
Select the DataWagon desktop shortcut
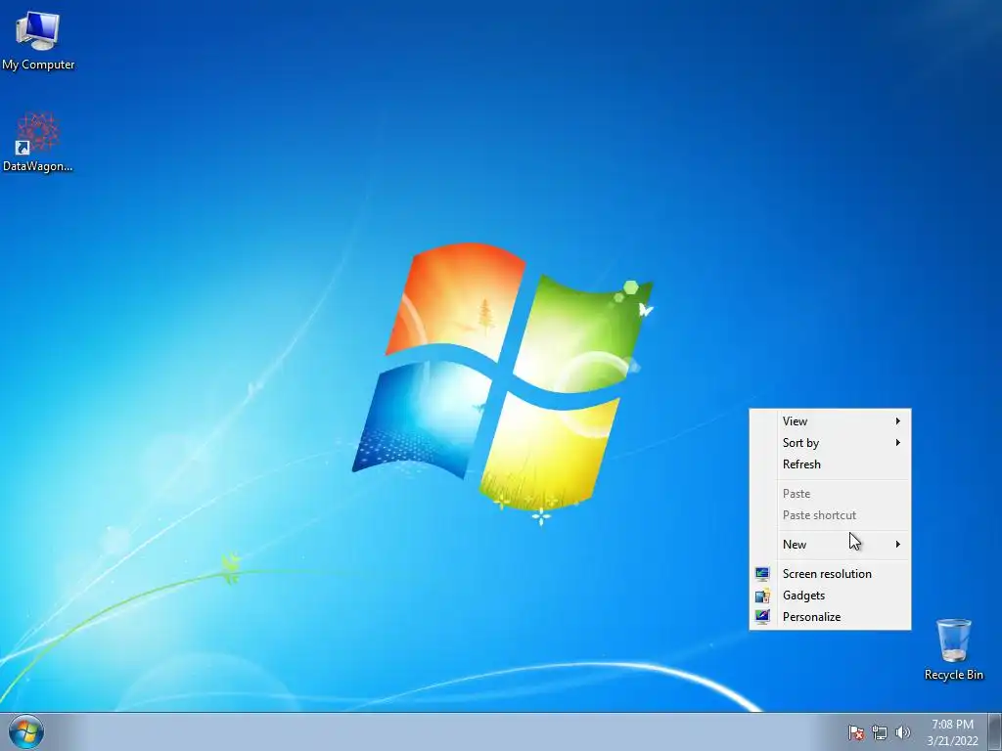point(38,142)
